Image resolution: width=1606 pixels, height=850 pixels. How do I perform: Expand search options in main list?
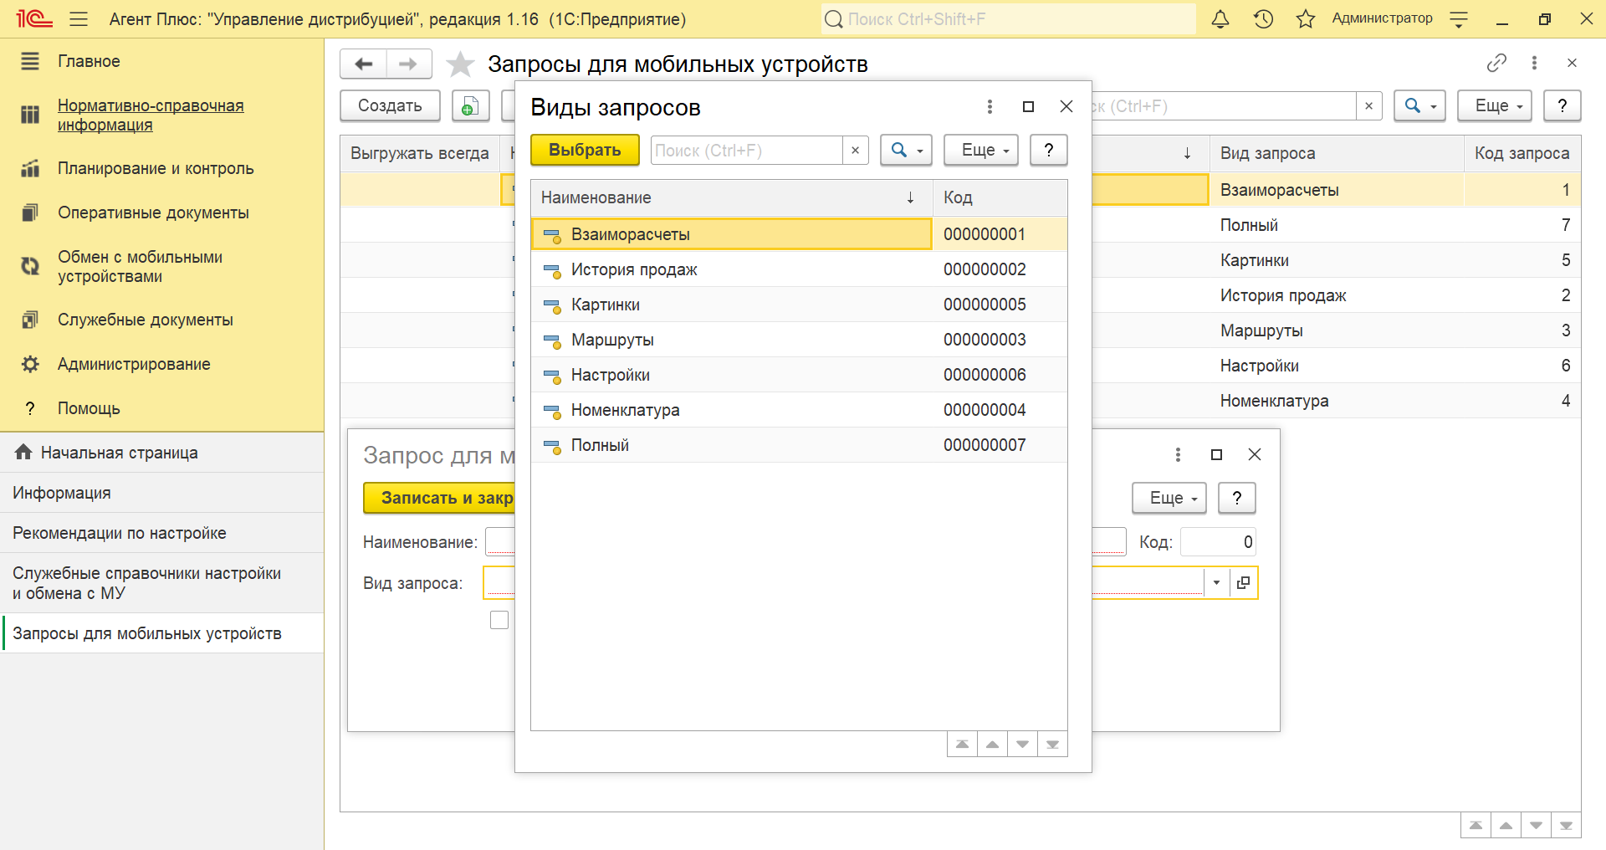pyautogui.click(x=1419, y=106)
